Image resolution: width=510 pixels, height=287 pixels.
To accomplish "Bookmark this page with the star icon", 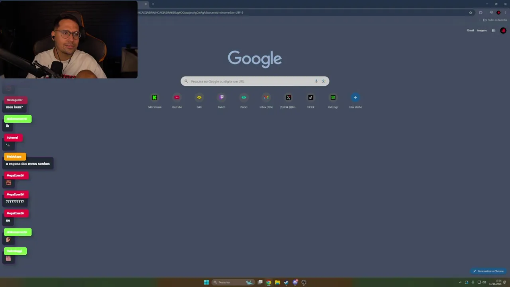I will (x=471, y=12).
